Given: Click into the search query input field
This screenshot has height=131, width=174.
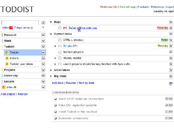Looking at the screenshot, I should click(x=20, y=23).
